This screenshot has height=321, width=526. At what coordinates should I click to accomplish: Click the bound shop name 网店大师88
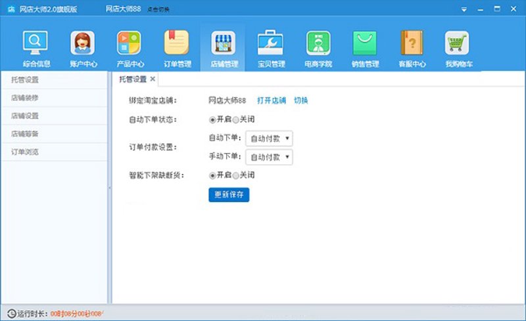click(227, 100)
